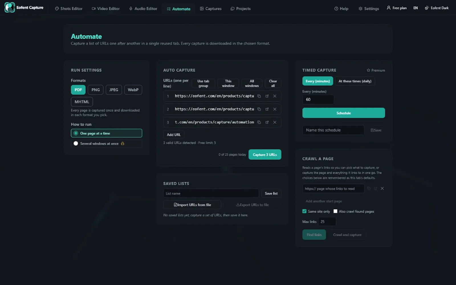Select the MHTML format
This screenshot has height=285, width=456.
tap(82, 102)
